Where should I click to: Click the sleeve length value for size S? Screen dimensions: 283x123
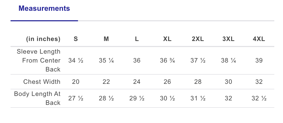click(x=76, y=60)
